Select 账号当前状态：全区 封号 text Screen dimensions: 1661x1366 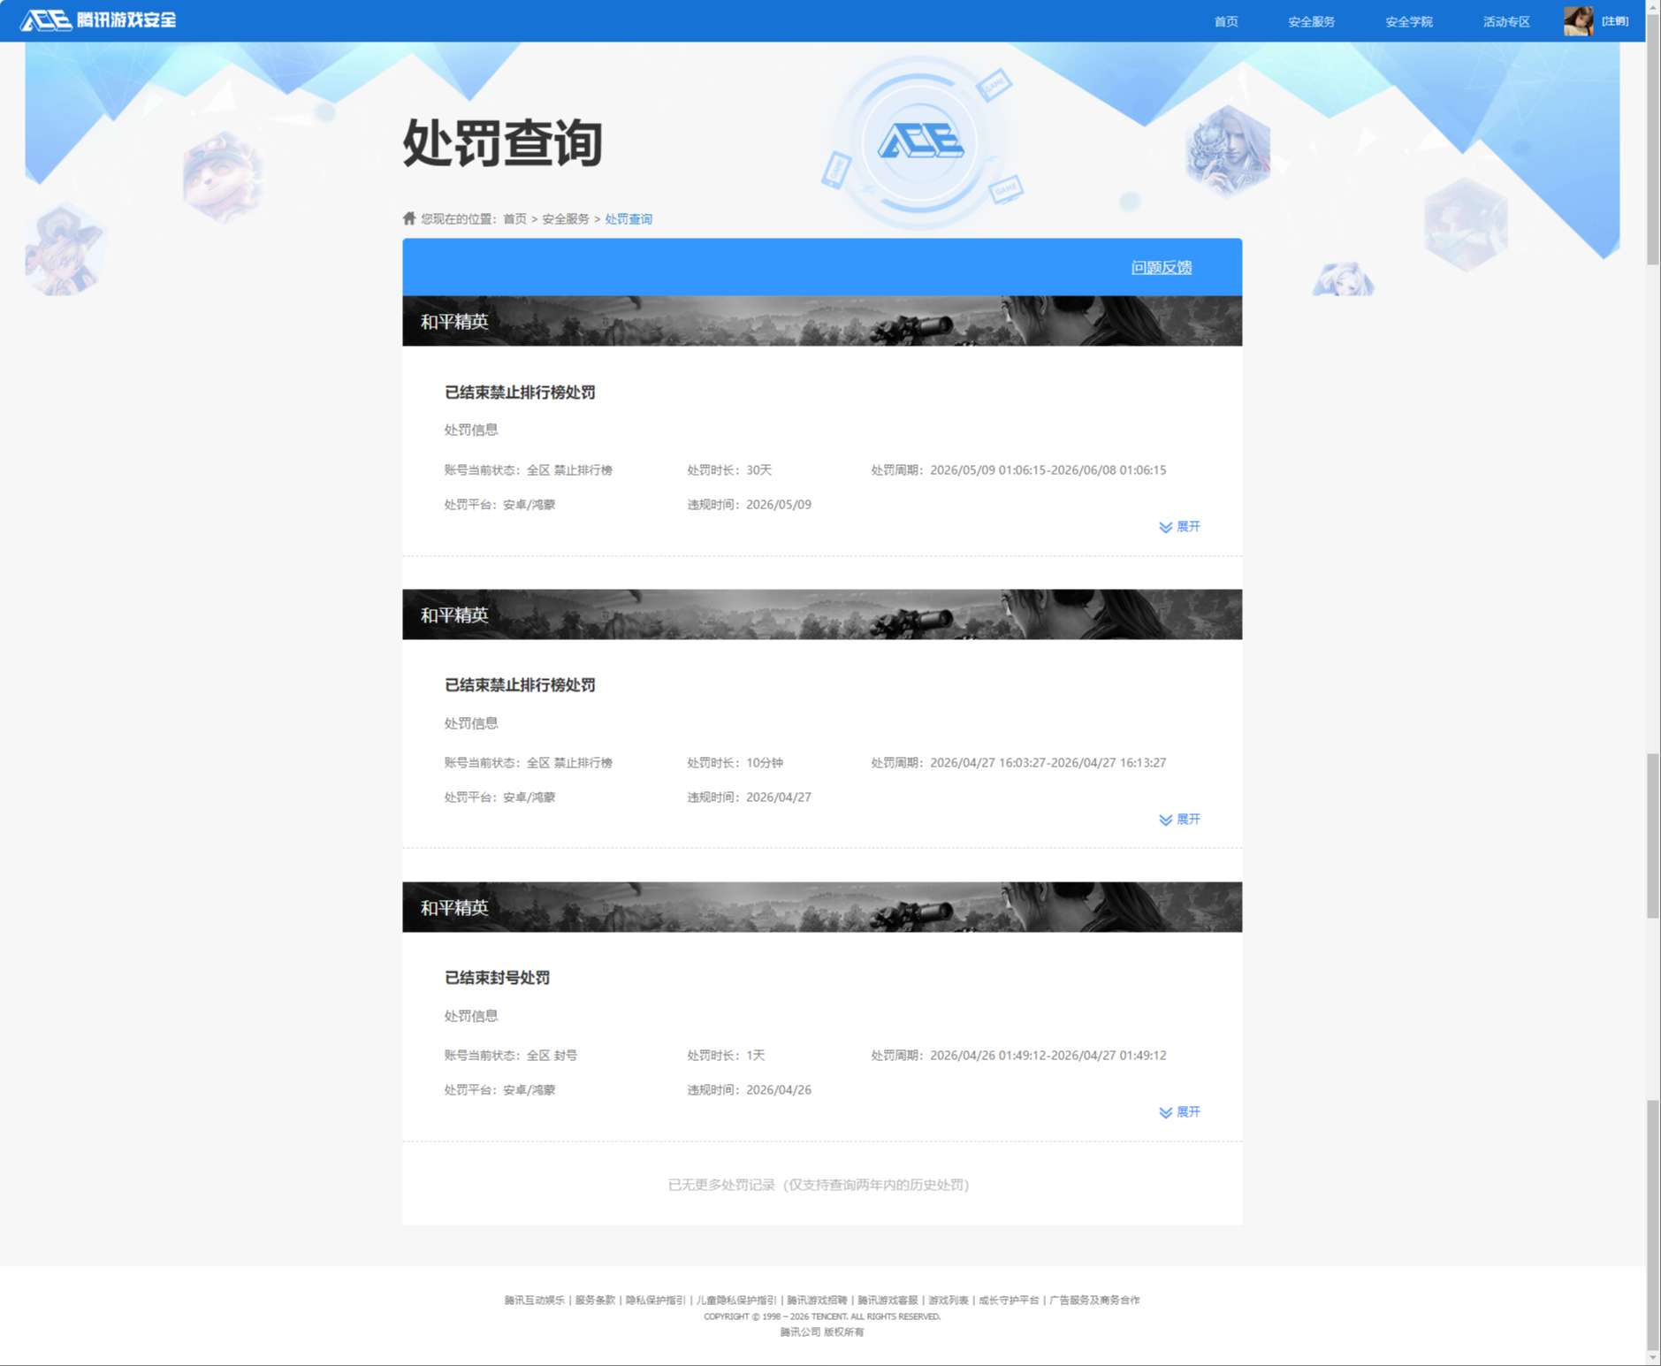click(x=510, y=1056)
